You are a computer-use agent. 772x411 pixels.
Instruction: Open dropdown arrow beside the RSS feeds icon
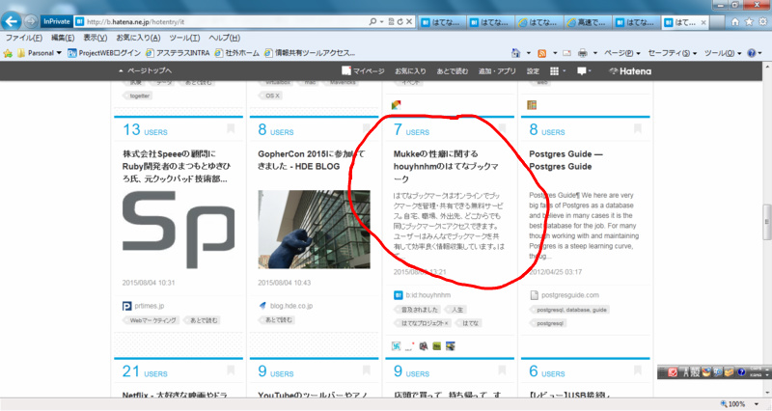555,53
